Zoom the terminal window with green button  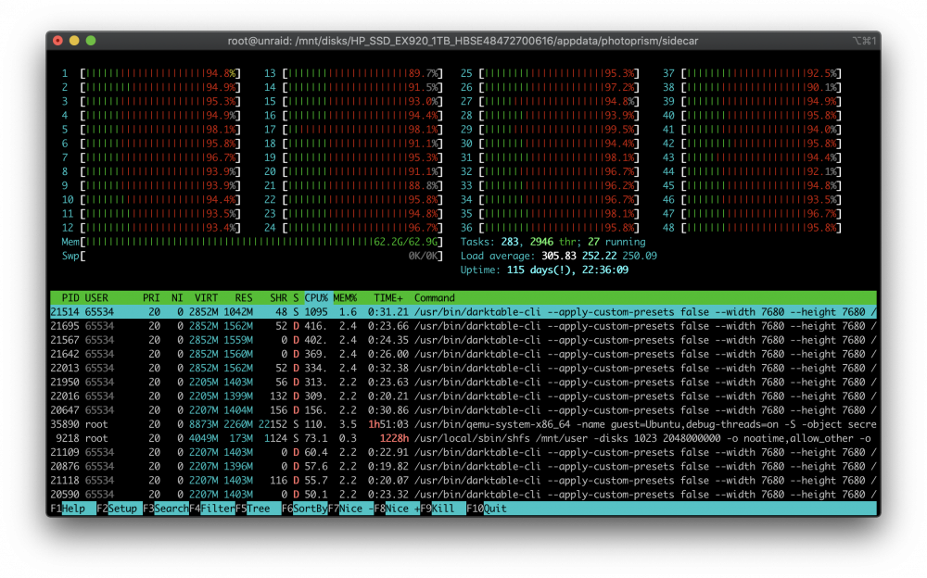91,41
